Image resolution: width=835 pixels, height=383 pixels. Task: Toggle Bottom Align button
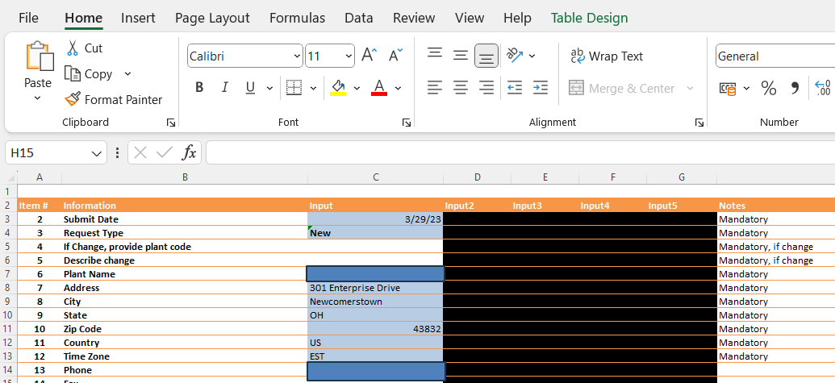click(x=486, y=56)
